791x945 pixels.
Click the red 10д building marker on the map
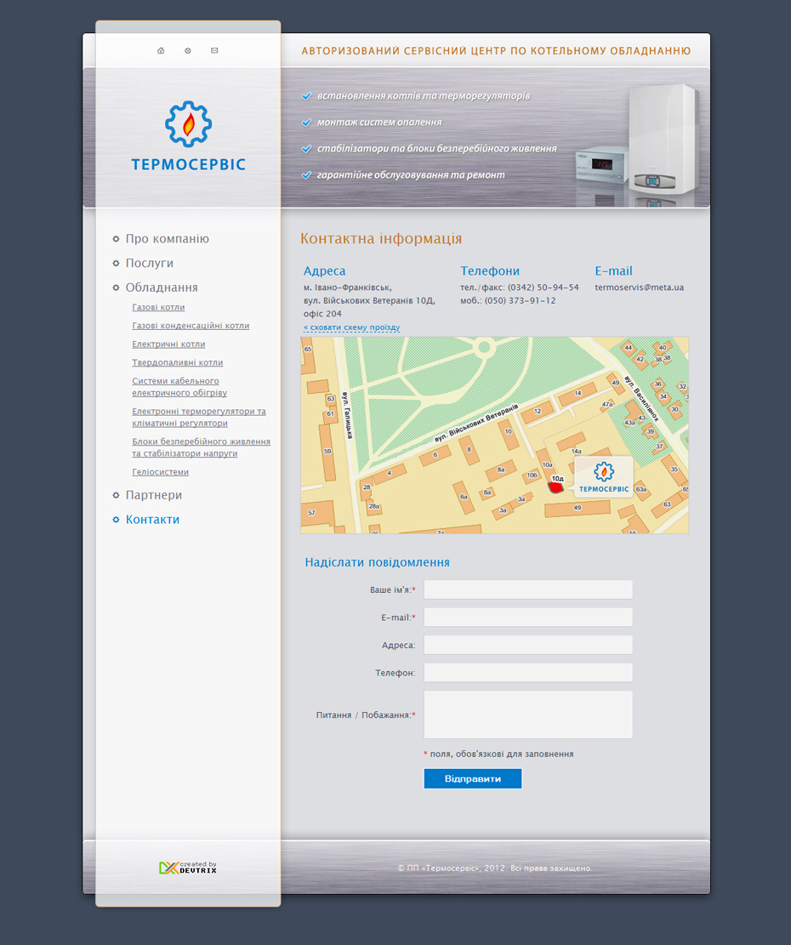point(556,486)
